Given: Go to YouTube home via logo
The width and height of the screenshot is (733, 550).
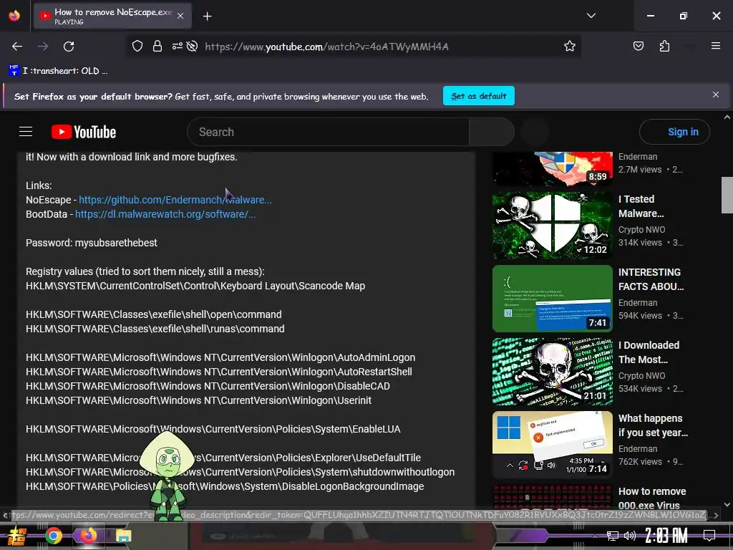Looking at the screenshot, I should point(84,132).
